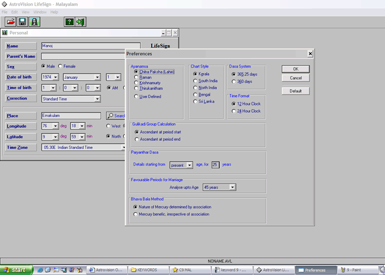
Task: Open the birth day dropdown
Action: [x=118, y=77]
